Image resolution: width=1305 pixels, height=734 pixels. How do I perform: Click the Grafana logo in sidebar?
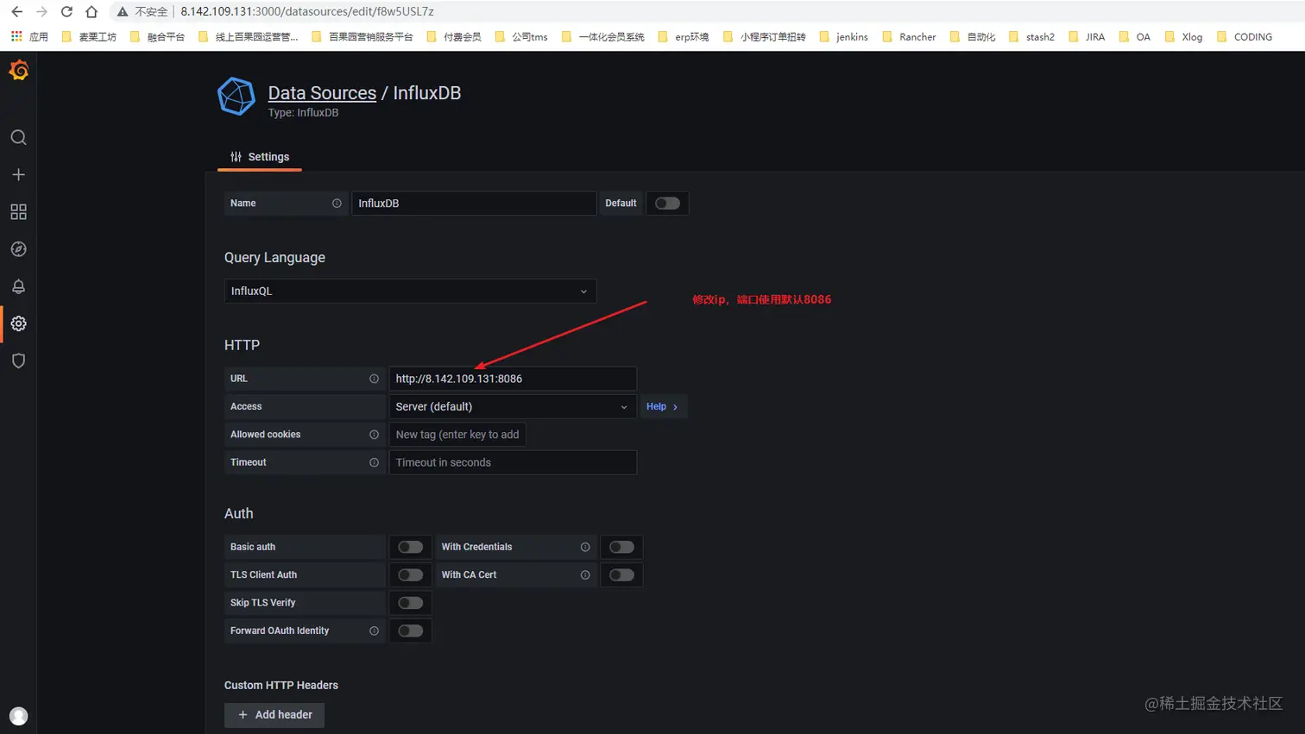coord(18,71)
